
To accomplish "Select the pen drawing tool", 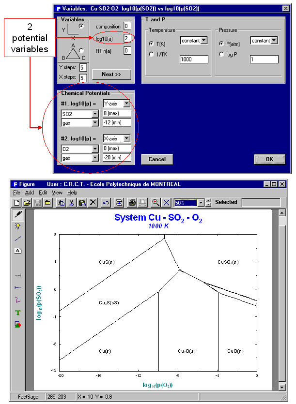I will 18,215.
